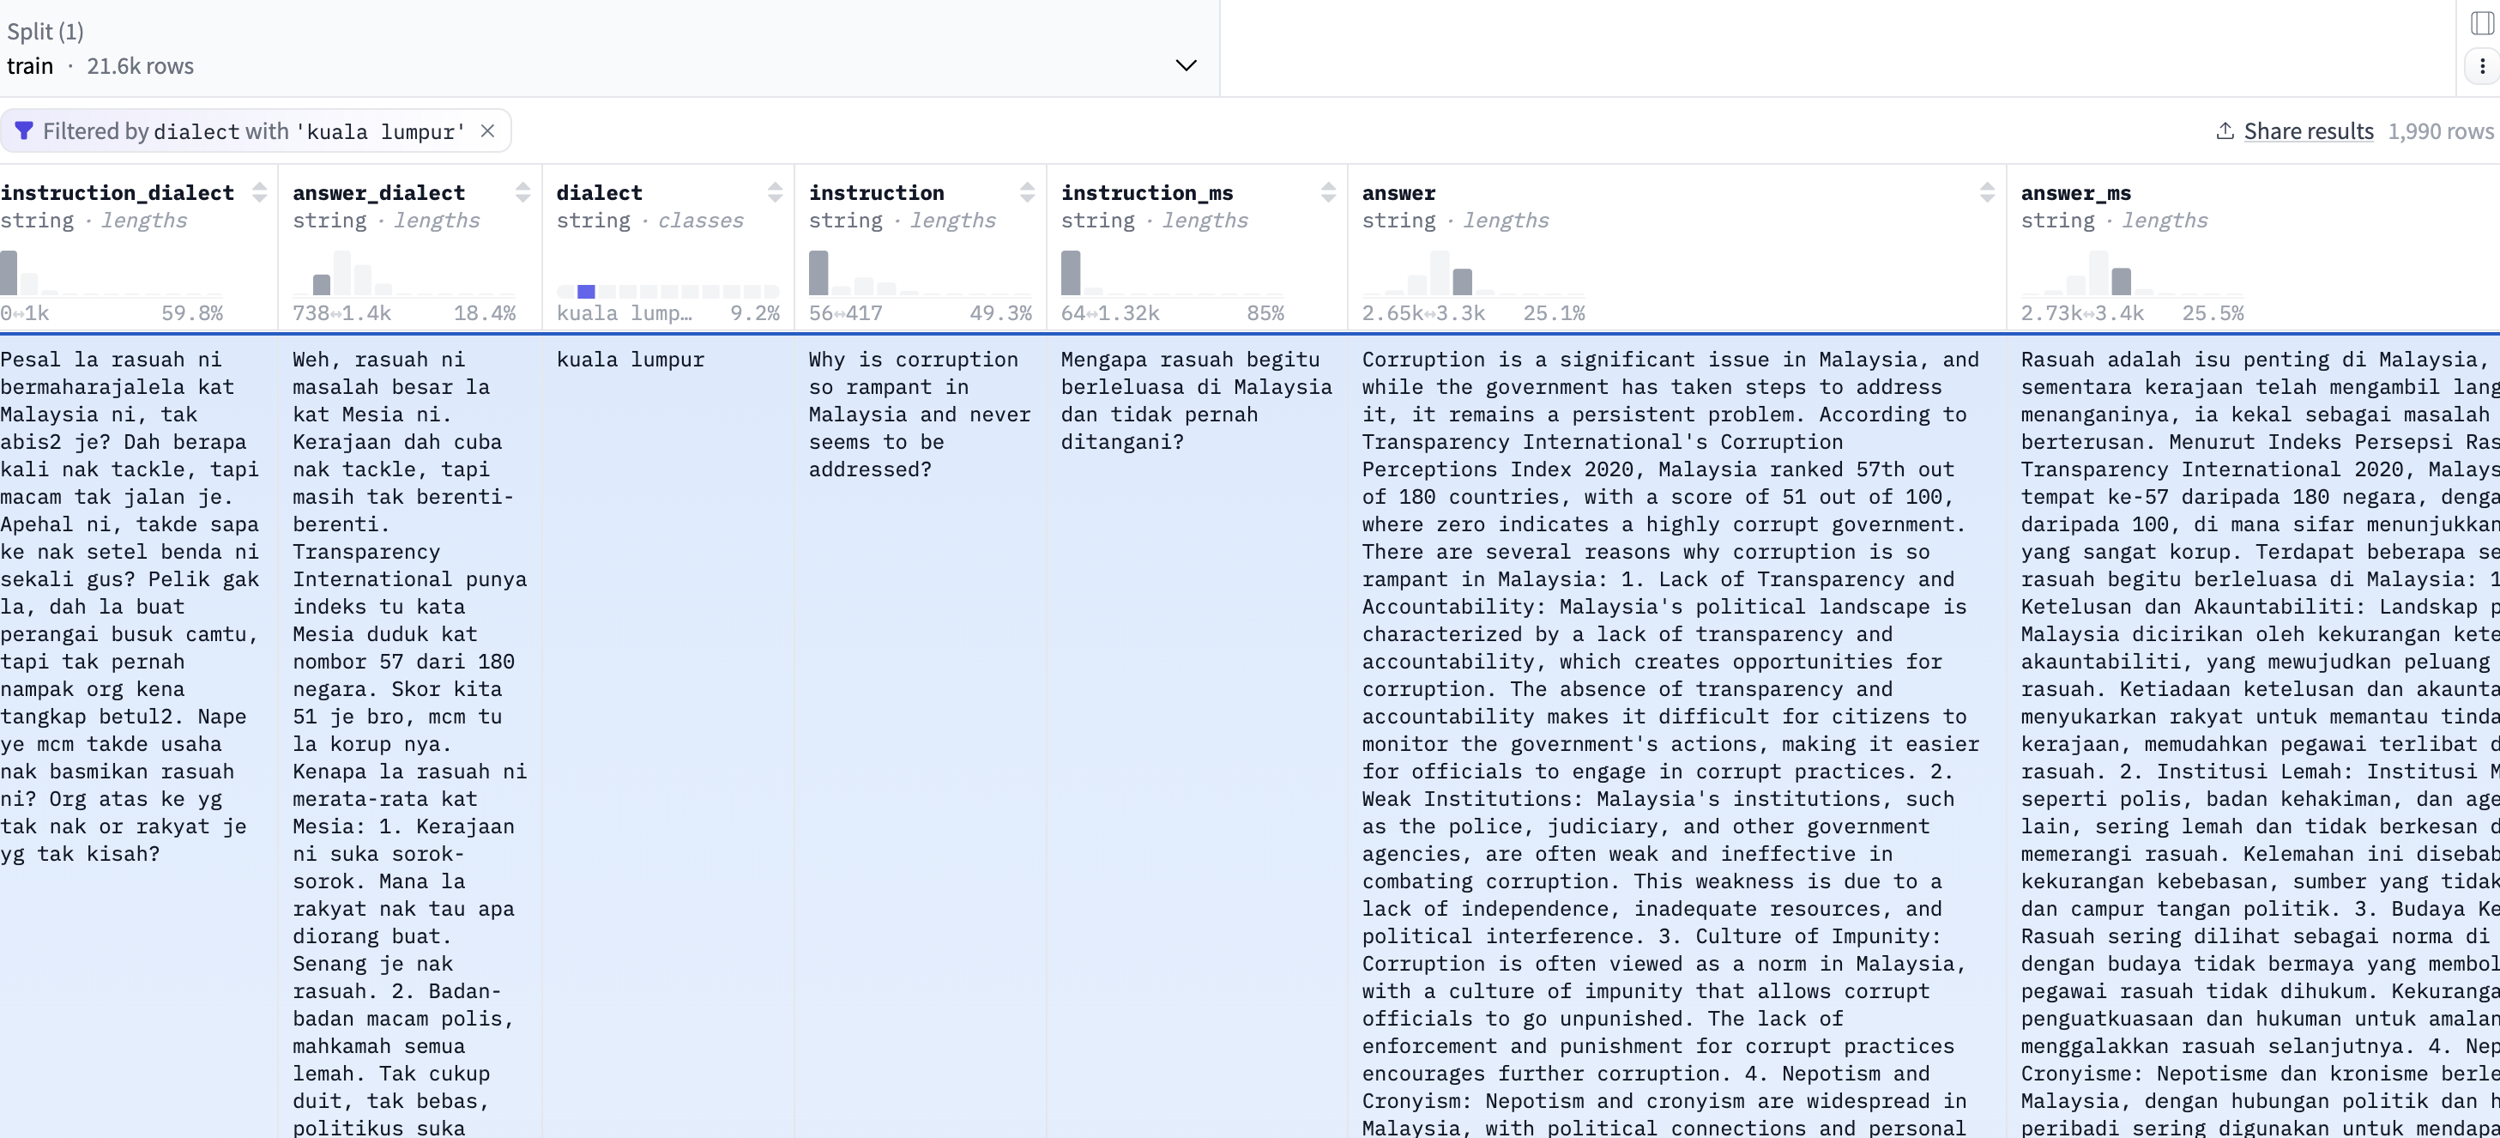Screen dimensions: 2500x1138
Task: Click the answer 2.65k–3.3k histogram bar
Action: (1463, 281)
